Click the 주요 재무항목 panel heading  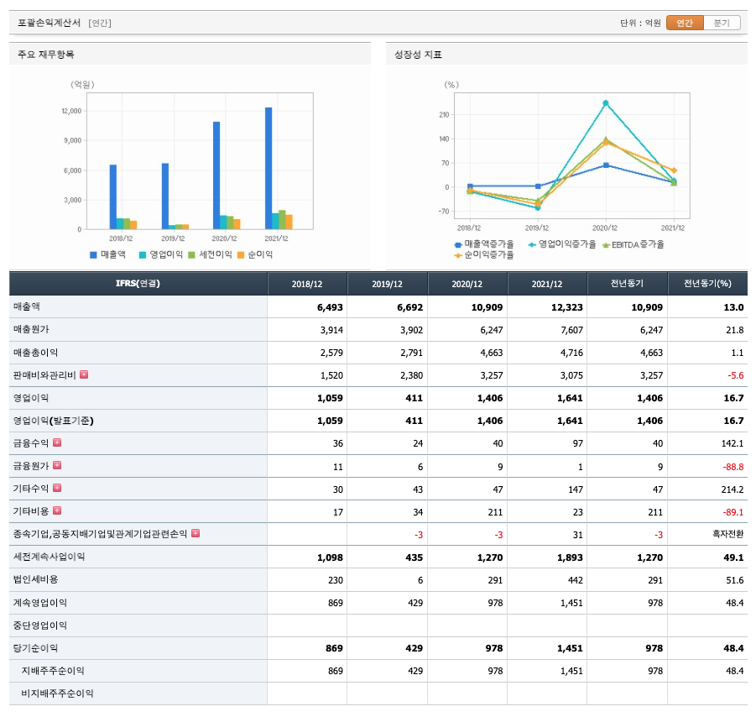[46, 55]
